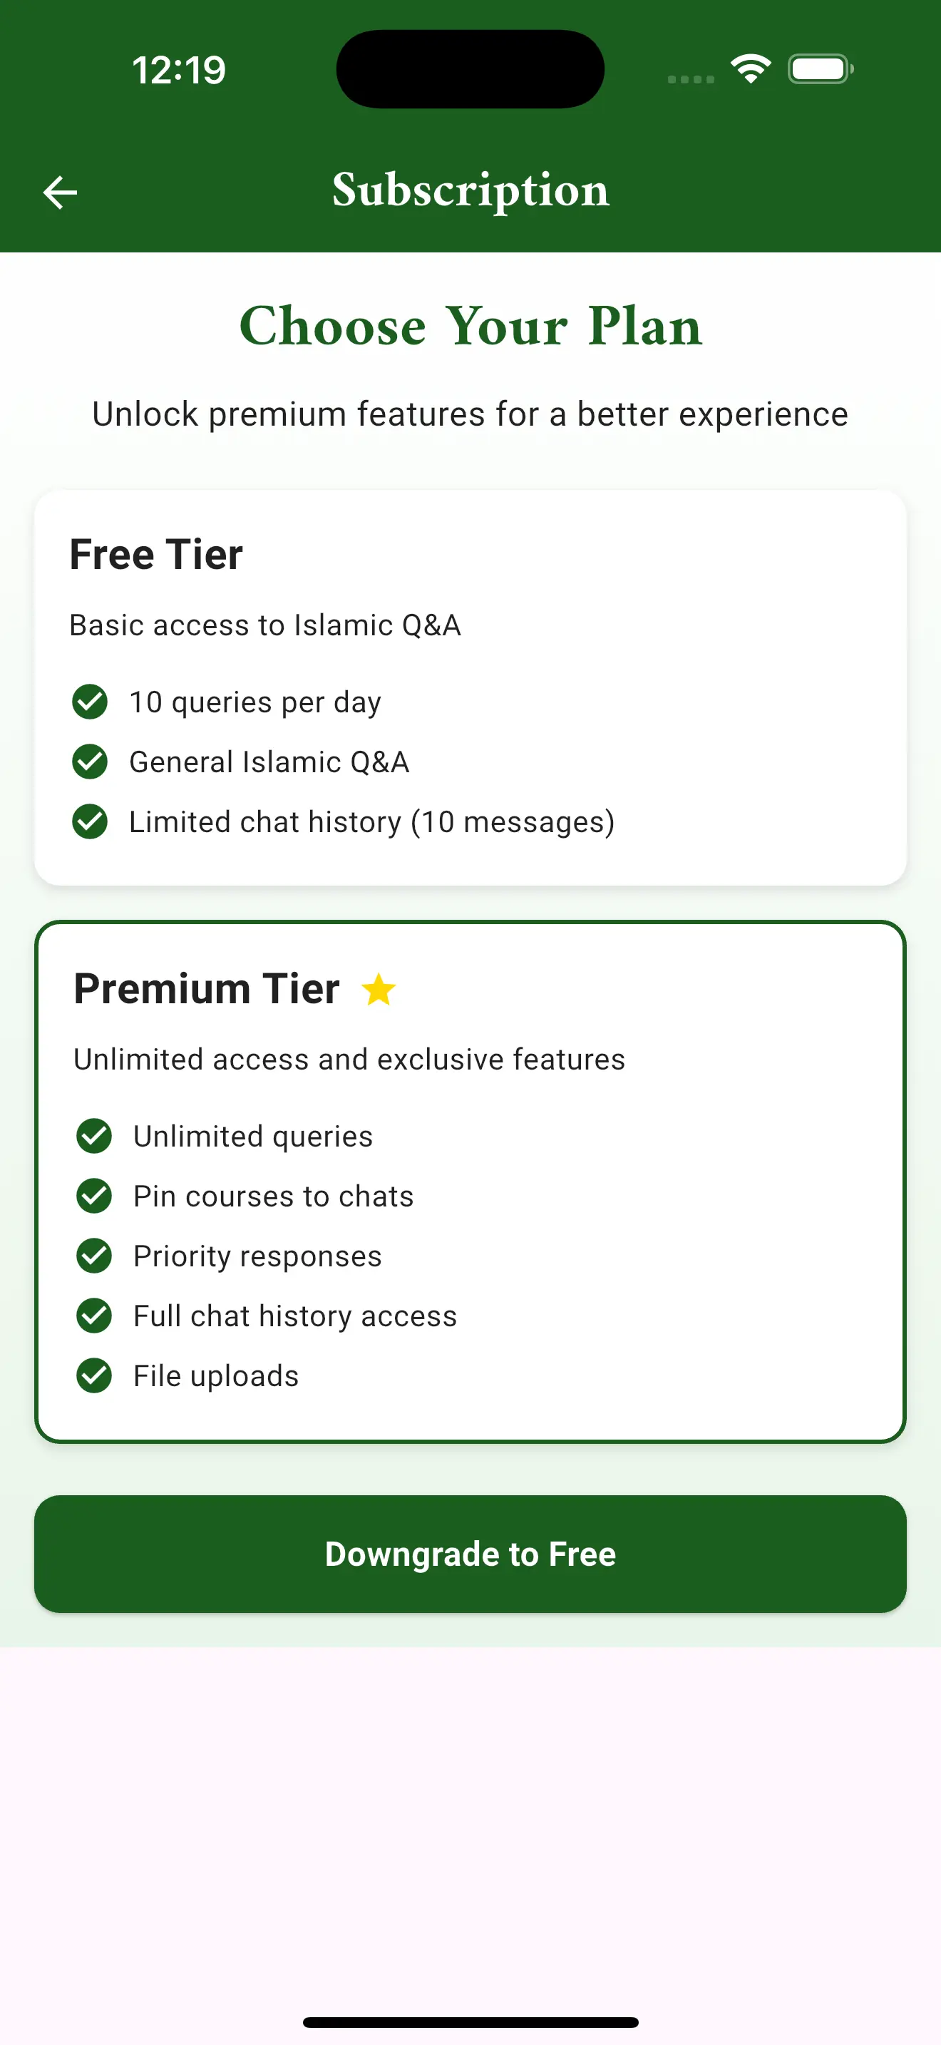Tap the home indicator bar
941x2045 pixels.
tap(470, 2021)
